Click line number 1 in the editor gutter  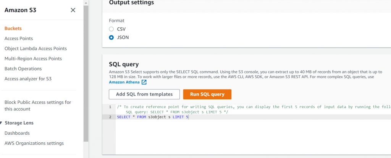(110, 107)
